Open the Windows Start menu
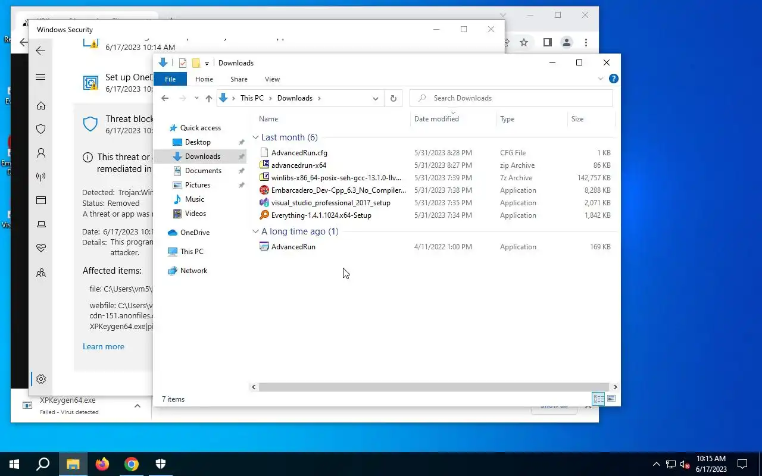This screenshot has width=762, height=476. [x=14, y=464]
